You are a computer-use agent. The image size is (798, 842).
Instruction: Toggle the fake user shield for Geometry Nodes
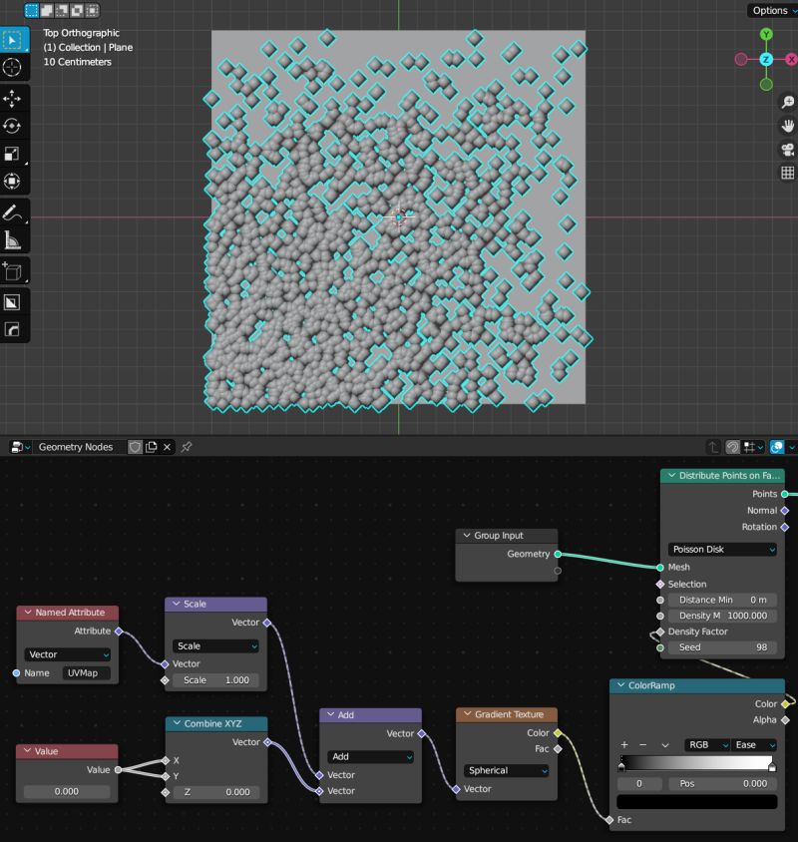tap(135, 447)
